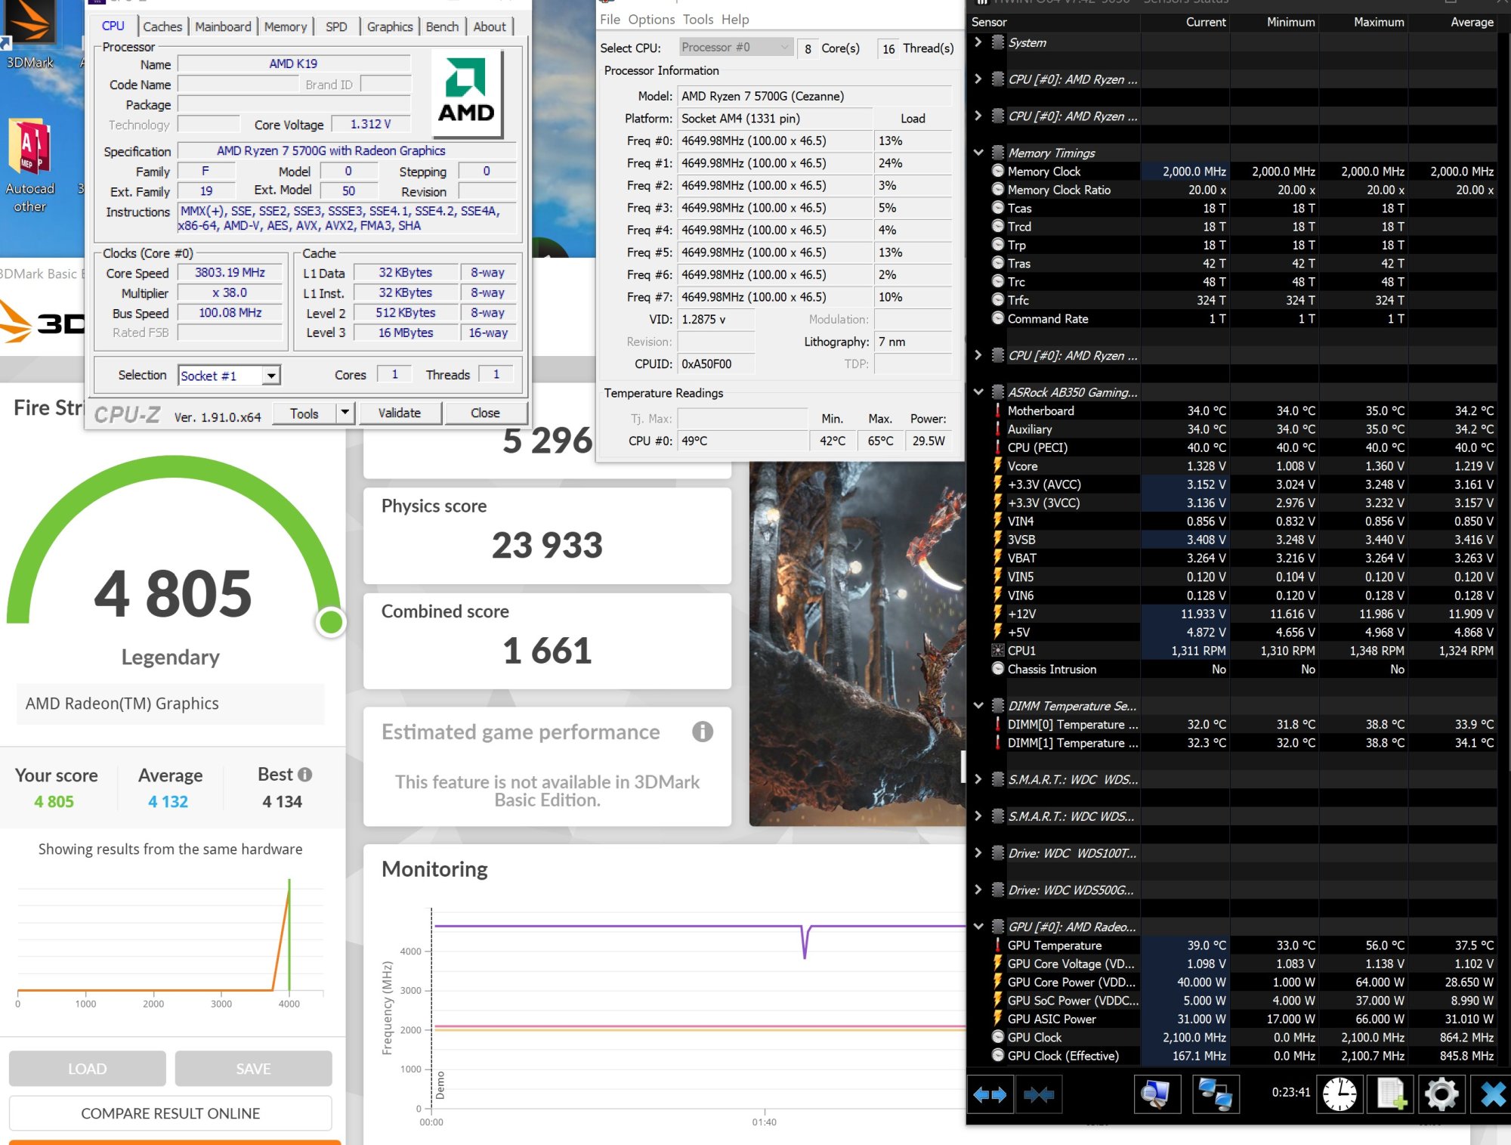Open HWiNFO sensor settings gear icon
Screen dimensions: 1511x1145
coord(1441,1094)
